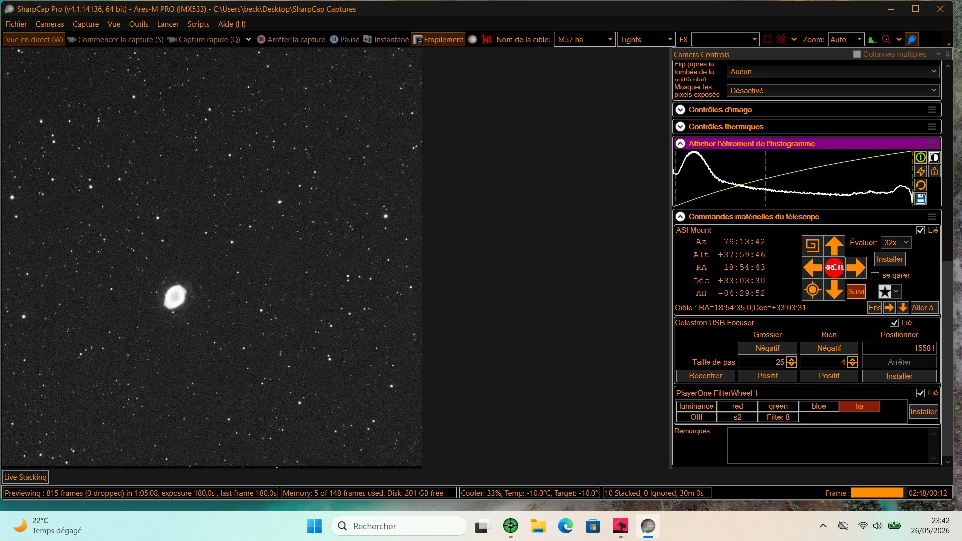Save histogram settings with floppy icon

click(920, 199)
